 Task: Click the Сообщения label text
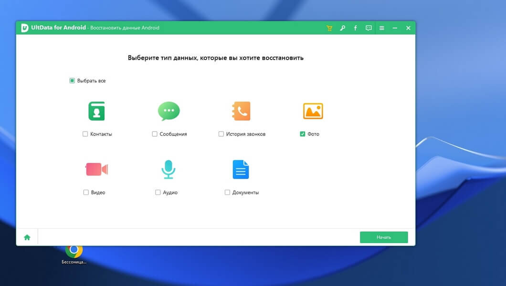point(173,134)
